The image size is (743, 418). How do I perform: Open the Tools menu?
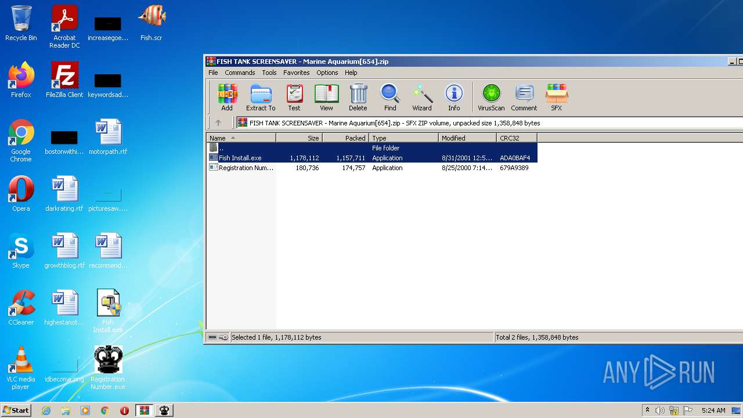[x=269, y=73]
